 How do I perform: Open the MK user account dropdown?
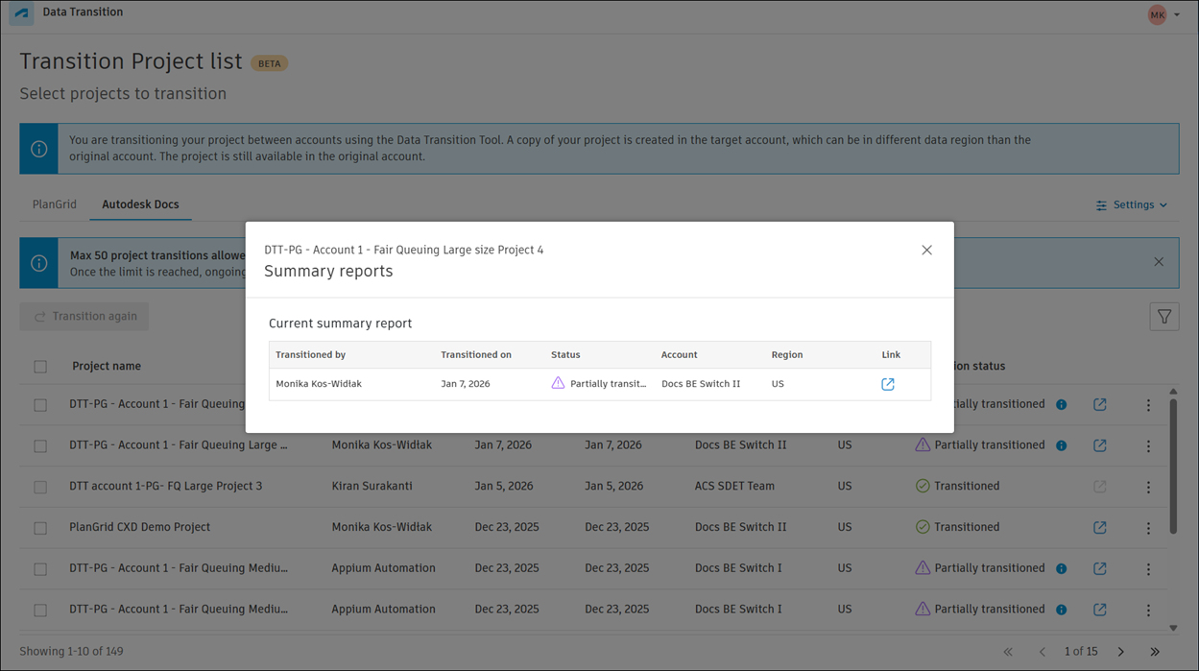click(x=1163, y=14)
